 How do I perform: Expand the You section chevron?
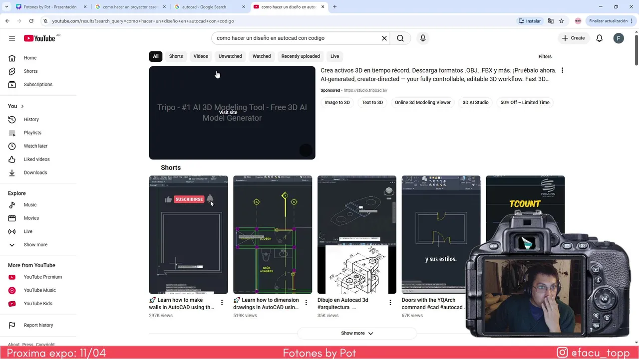coord(22,106)
